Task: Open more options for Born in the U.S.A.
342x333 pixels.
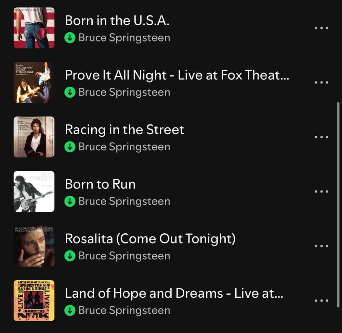Action: pos(321,28)
